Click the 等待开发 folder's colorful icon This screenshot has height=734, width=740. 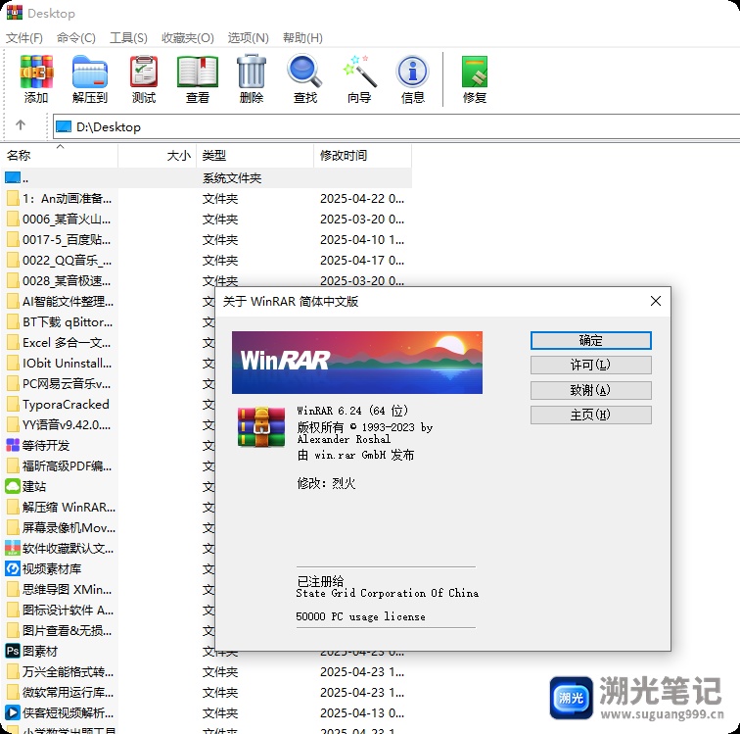(13, 445)
